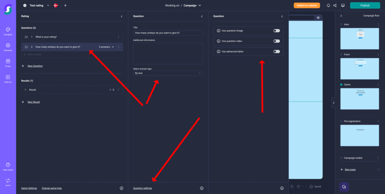Image resolution: width=385 pixels, height=194 pixels.
Task: Click info icon next to Use question image
Action: pos(218,31)
